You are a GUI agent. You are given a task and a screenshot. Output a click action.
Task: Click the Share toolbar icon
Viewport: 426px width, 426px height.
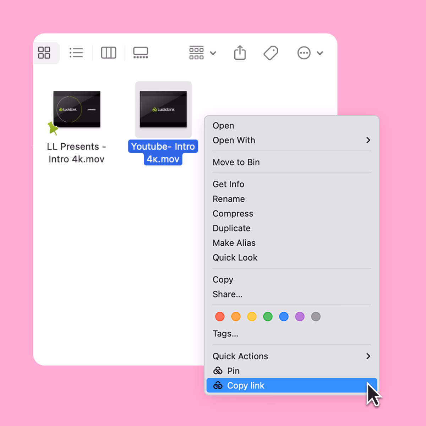pyautogui.click(x=240, y=53)
